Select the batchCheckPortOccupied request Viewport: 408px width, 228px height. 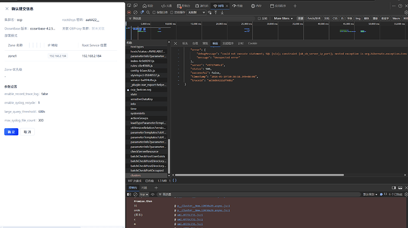point(147,171)
